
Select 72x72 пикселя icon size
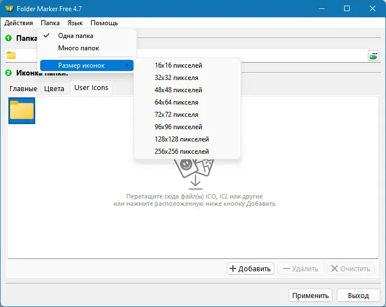(x=187, y=115)
